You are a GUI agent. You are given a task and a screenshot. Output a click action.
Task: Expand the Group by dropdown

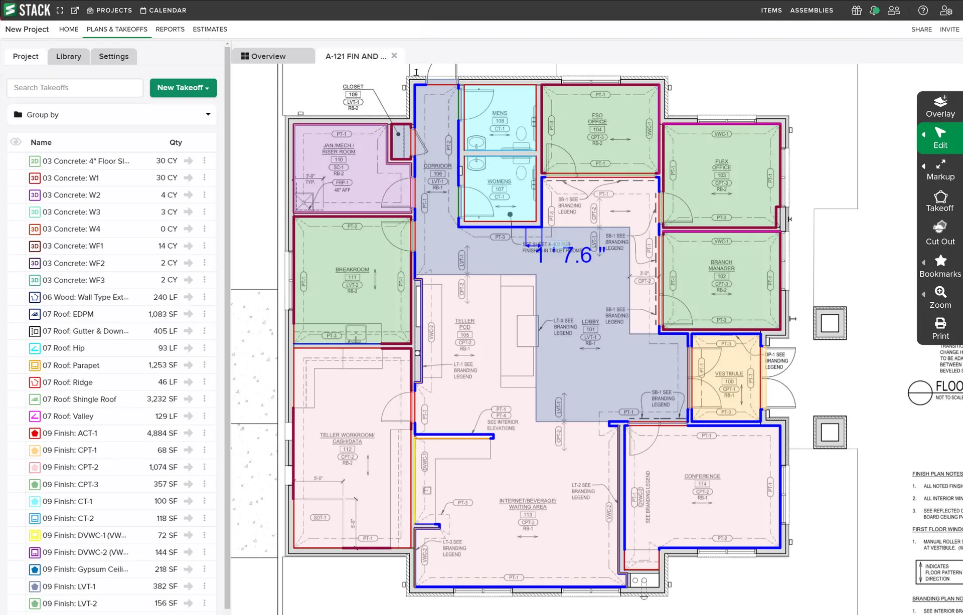[x=112, y=115]
